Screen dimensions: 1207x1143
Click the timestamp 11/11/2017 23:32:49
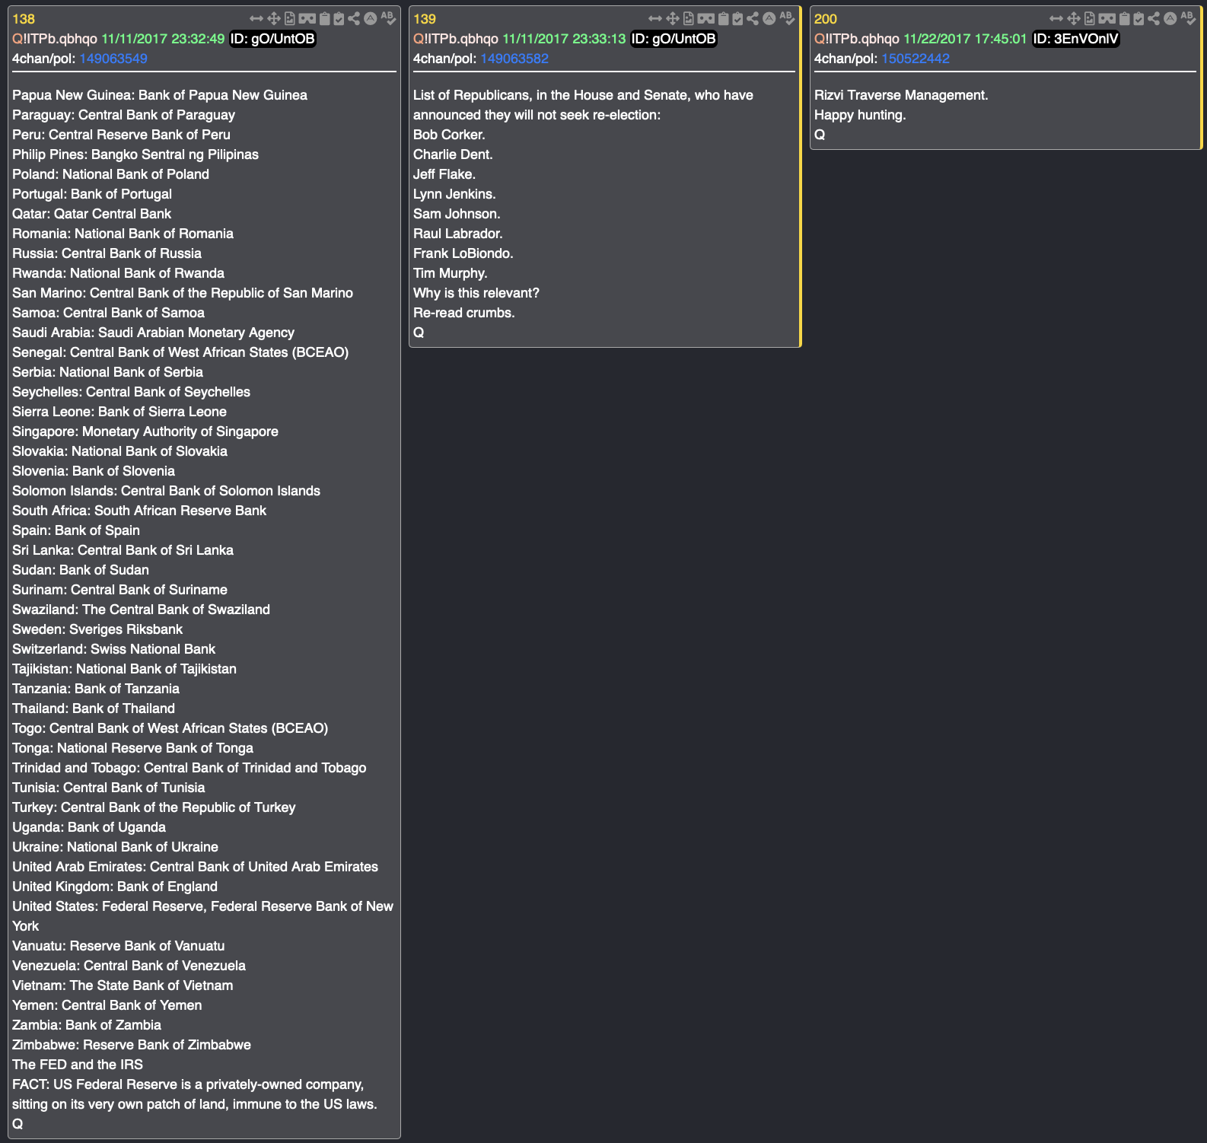pos(163,39)
